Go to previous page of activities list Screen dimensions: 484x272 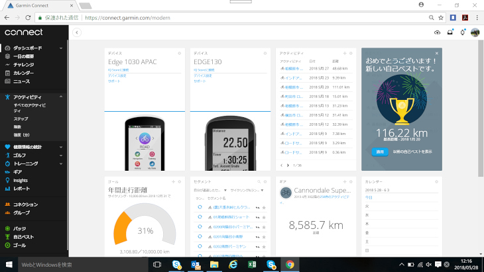click(282, 165)
